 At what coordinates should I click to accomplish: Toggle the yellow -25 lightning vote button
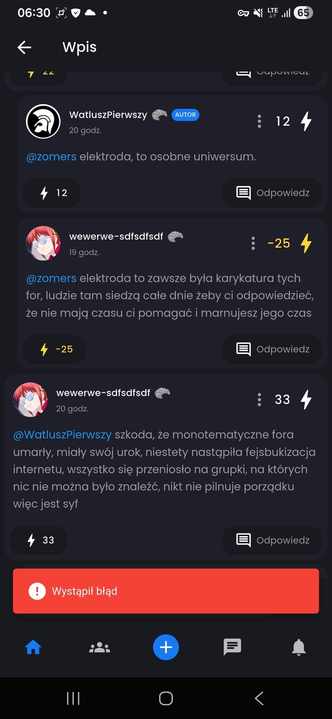point(54,349)
